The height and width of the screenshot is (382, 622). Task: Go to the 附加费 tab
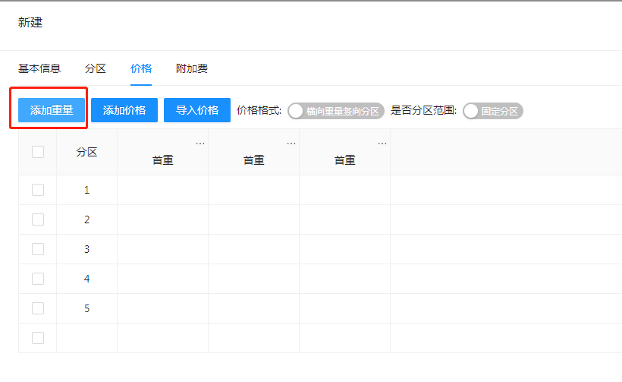[192, 68]
